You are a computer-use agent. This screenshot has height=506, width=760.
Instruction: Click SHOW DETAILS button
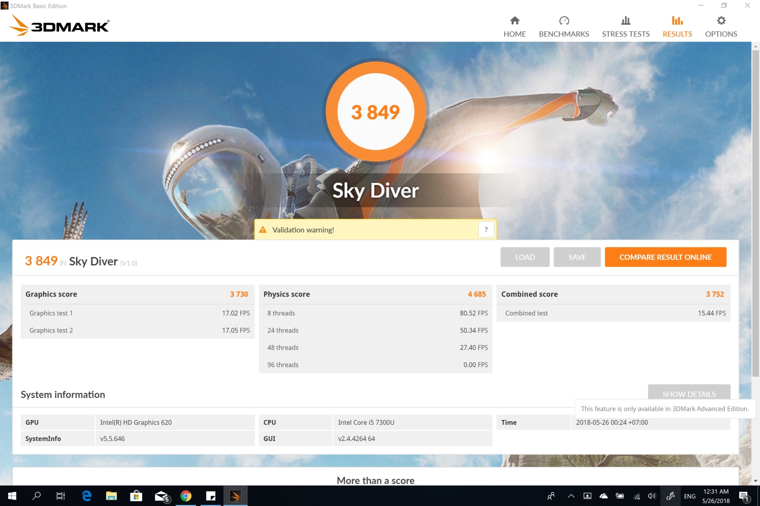coord(689,393)
